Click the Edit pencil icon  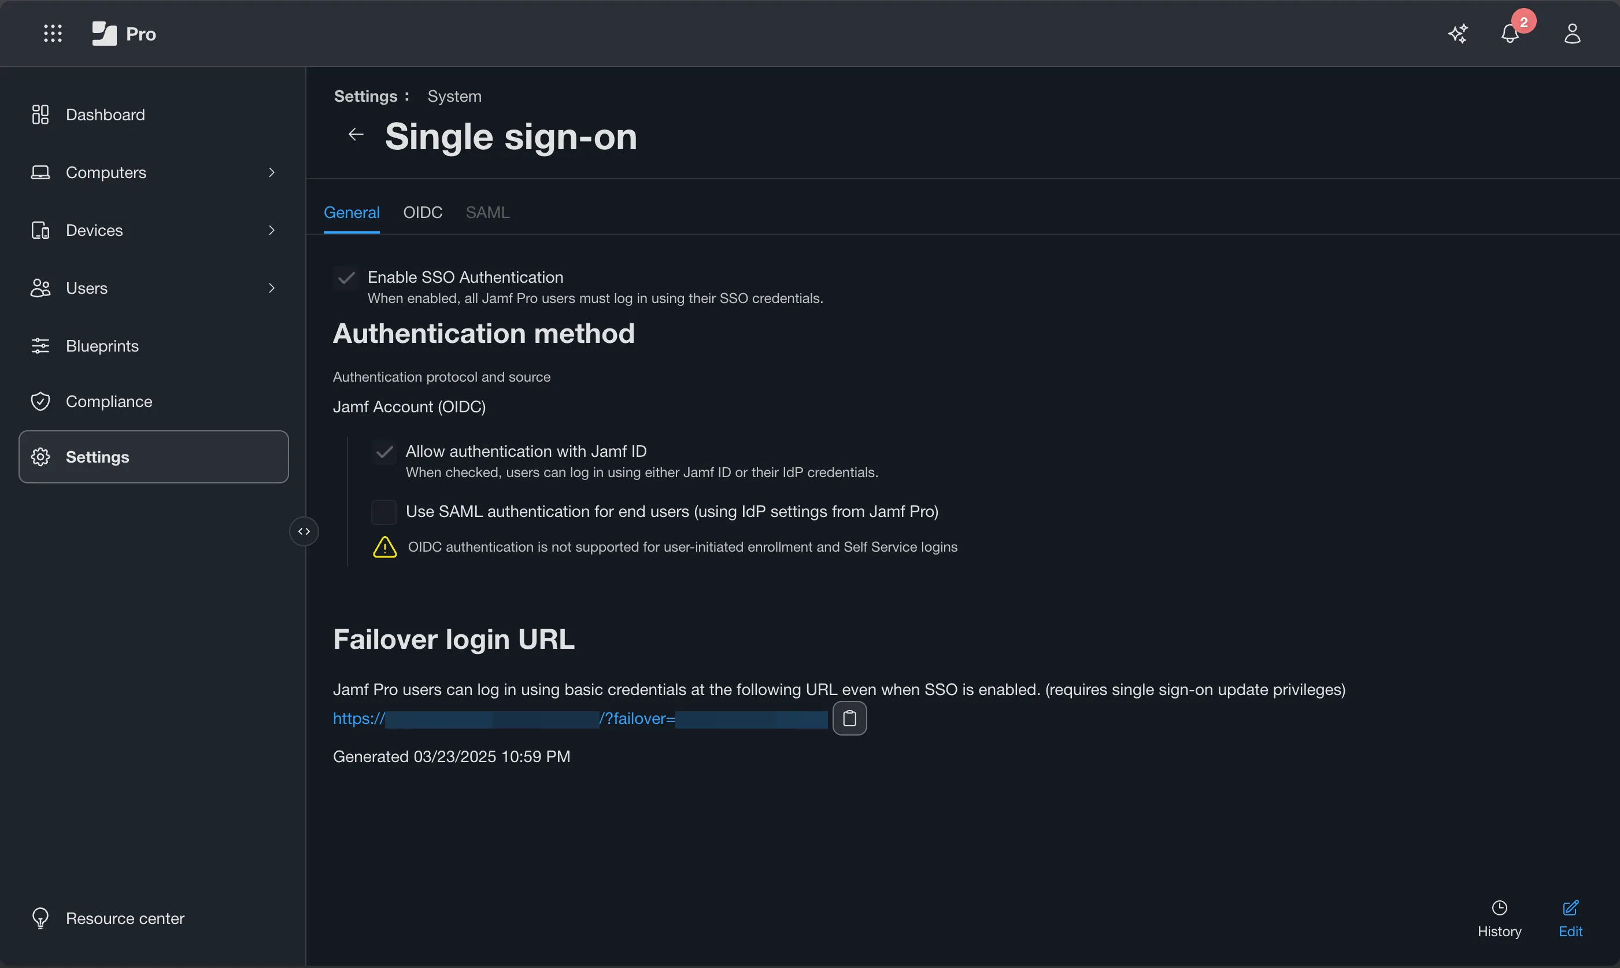1570,908
